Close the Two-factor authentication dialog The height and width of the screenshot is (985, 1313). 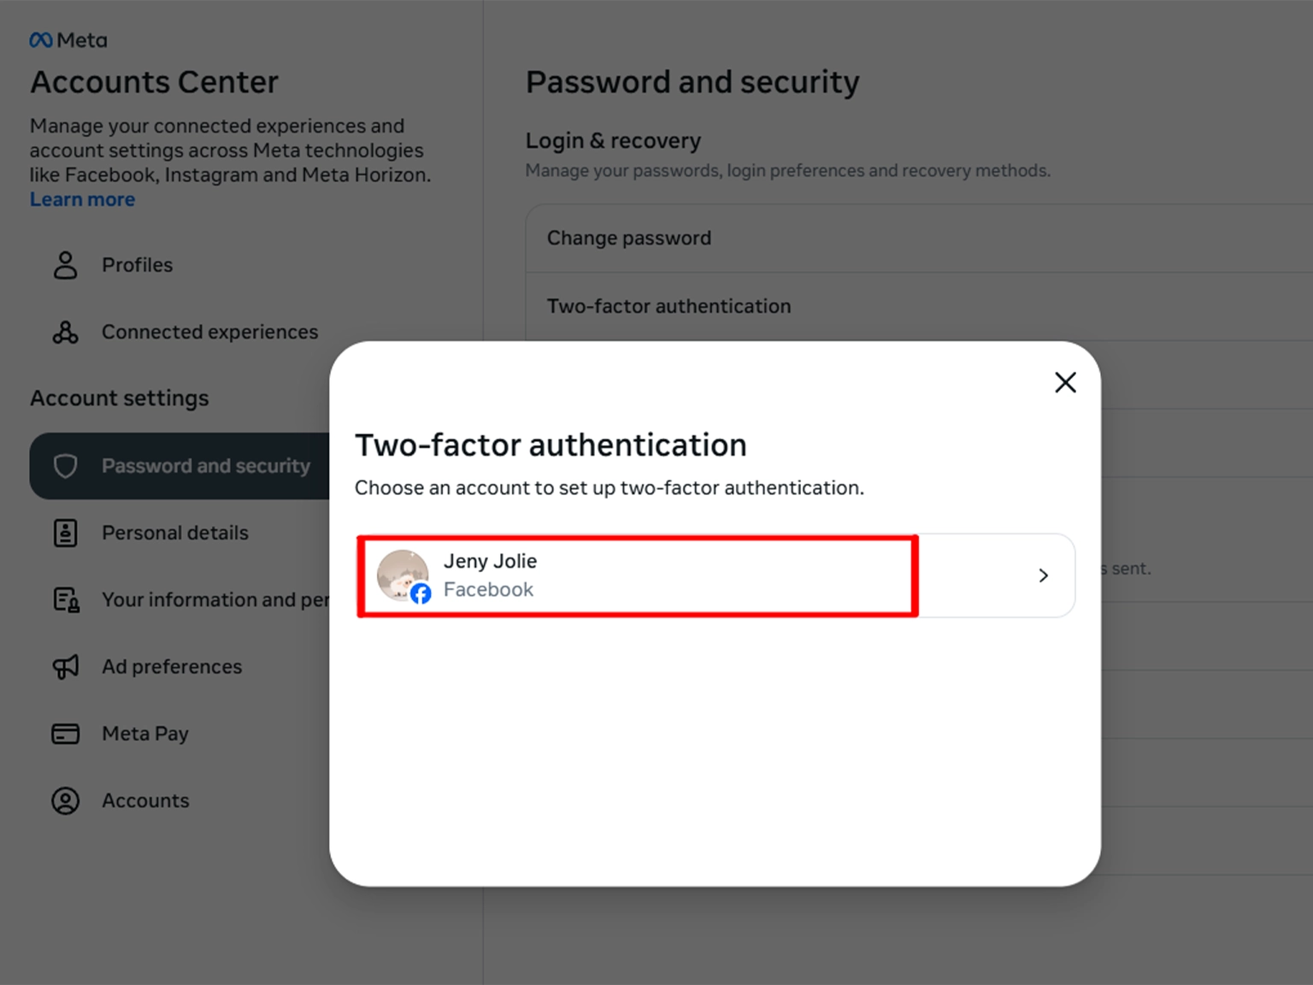tap(1065, 382)
